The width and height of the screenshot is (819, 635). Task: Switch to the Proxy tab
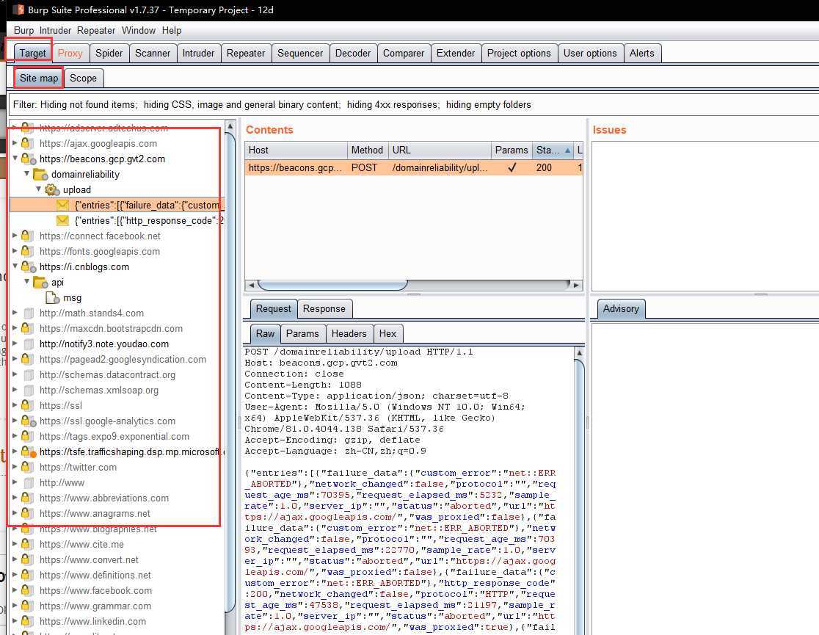[70, 54]
